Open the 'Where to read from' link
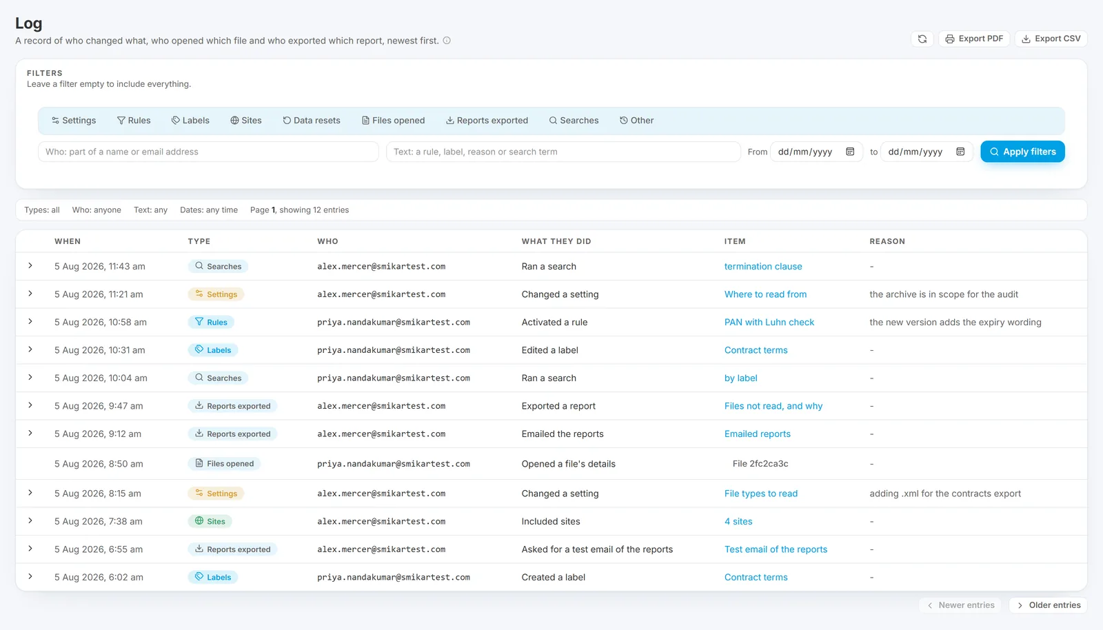 (765, 294)
